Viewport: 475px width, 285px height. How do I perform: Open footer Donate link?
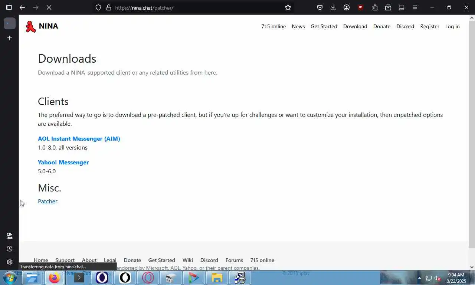(x=132, y=260)
